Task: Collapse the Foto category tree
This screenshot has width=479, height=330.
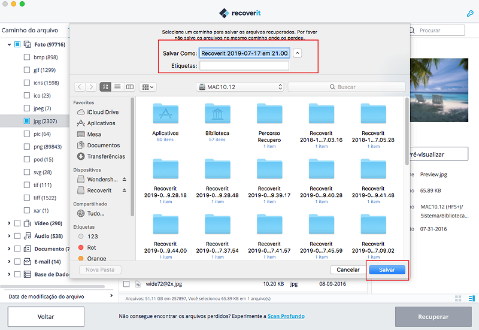Action: 9,44
